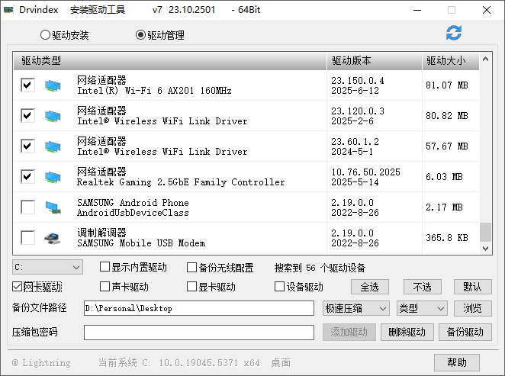Uncheck the Wi-Fi 6 AX201 driver checkbox
Image resolution: width=505 pixels, height=376 pixels.
click(27, 85)
